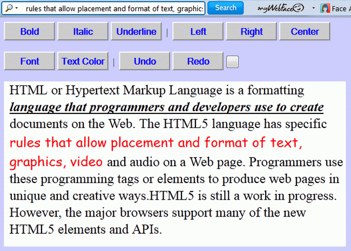Click the Face avatar toolbar icon
Viewport: 351px width, 251px height.
click(325, 9)
